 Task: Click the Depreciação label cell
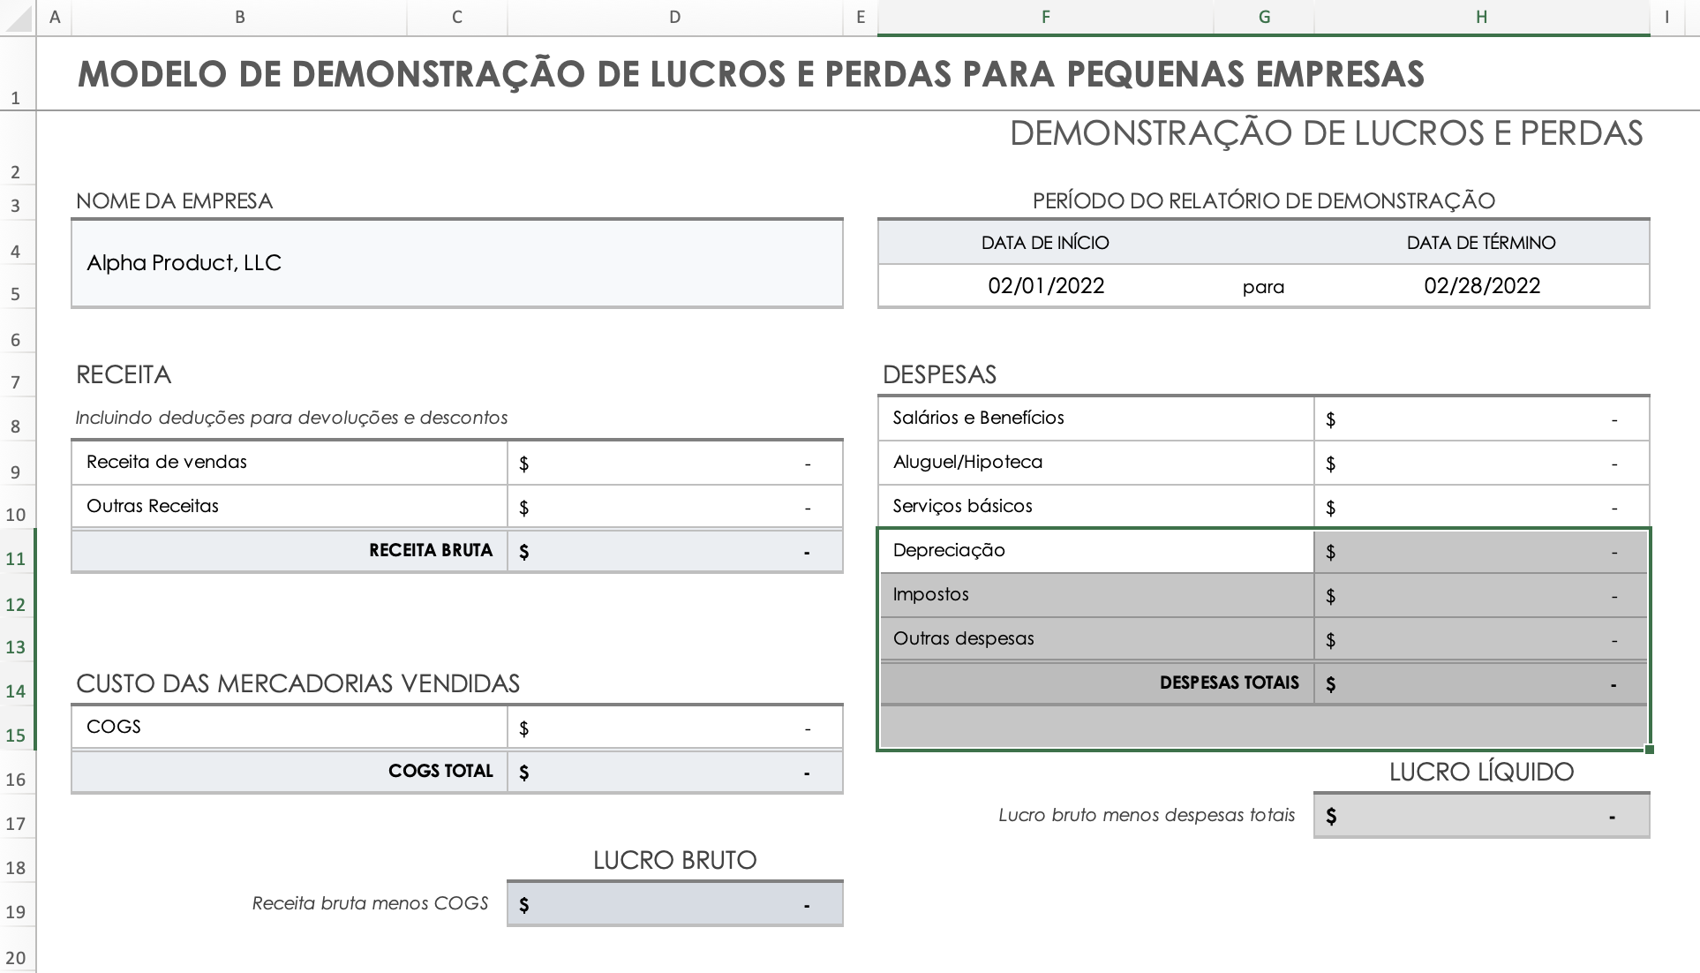pos(1095,551)
